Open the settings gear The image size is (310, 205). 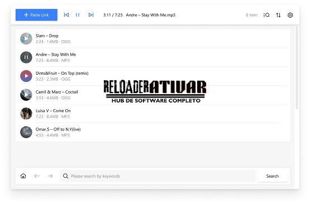290,15
